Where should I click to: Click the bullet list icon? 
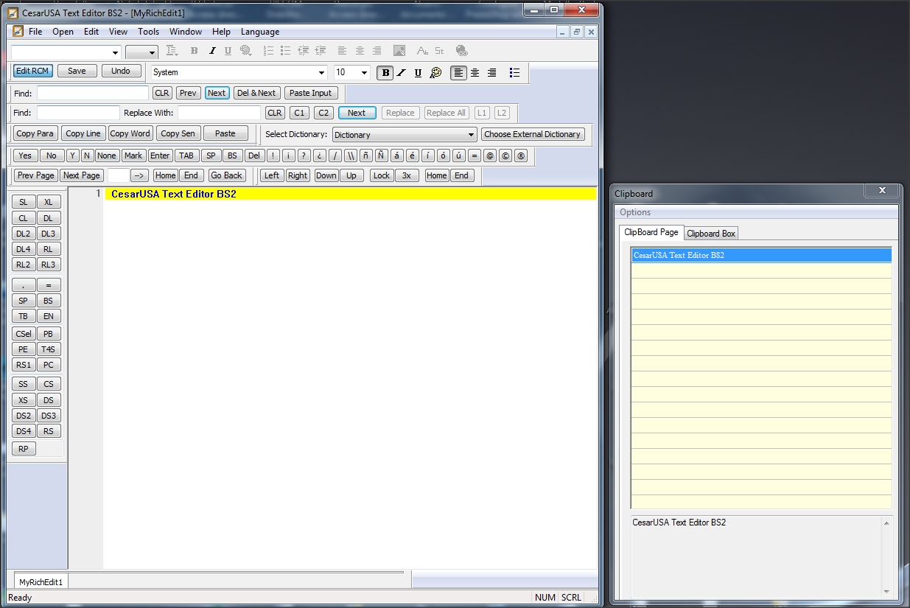514,72
